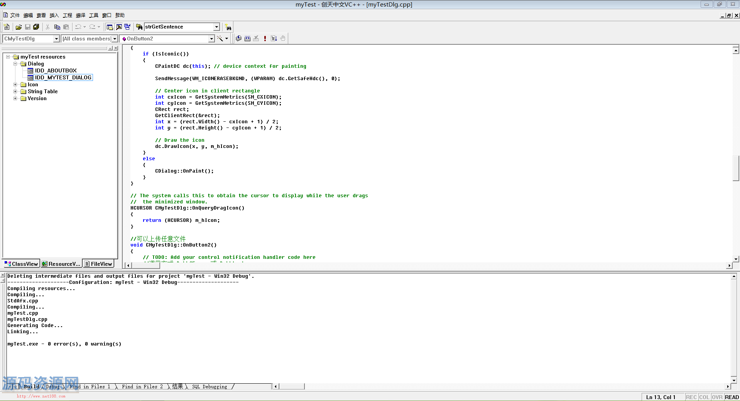
Task: Close the workspace panel with its X button
Action: [116, 48]
